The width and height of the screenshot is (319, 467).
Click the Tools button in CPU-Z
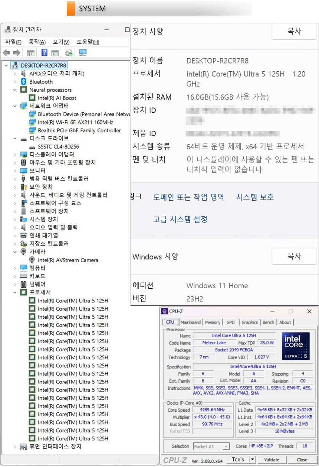238,460
